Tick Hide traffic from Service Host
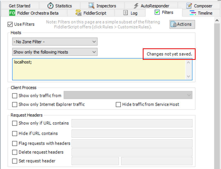 (x=118, y=105)
